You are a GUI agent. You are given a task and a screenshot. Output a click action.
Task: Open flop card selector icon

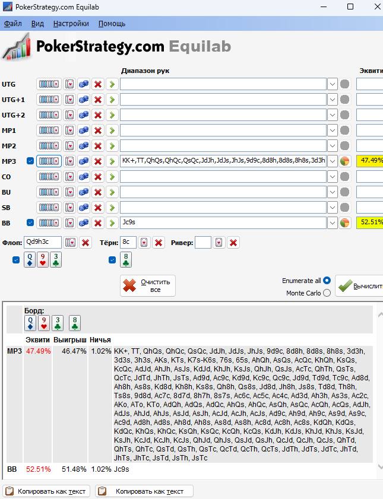click(x=70, y=243)
